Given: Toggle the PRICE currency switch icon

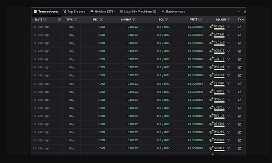Looking at the screenshot, I should (200, 20).
